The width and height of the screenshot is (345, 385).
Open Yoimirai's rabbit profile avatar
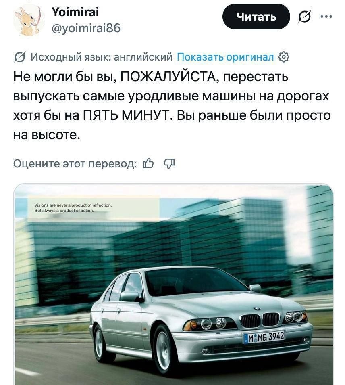[29, 20]
